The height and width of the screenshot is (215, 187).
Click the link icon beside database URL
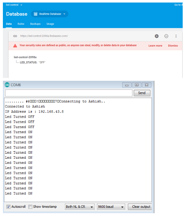point(15,36)
